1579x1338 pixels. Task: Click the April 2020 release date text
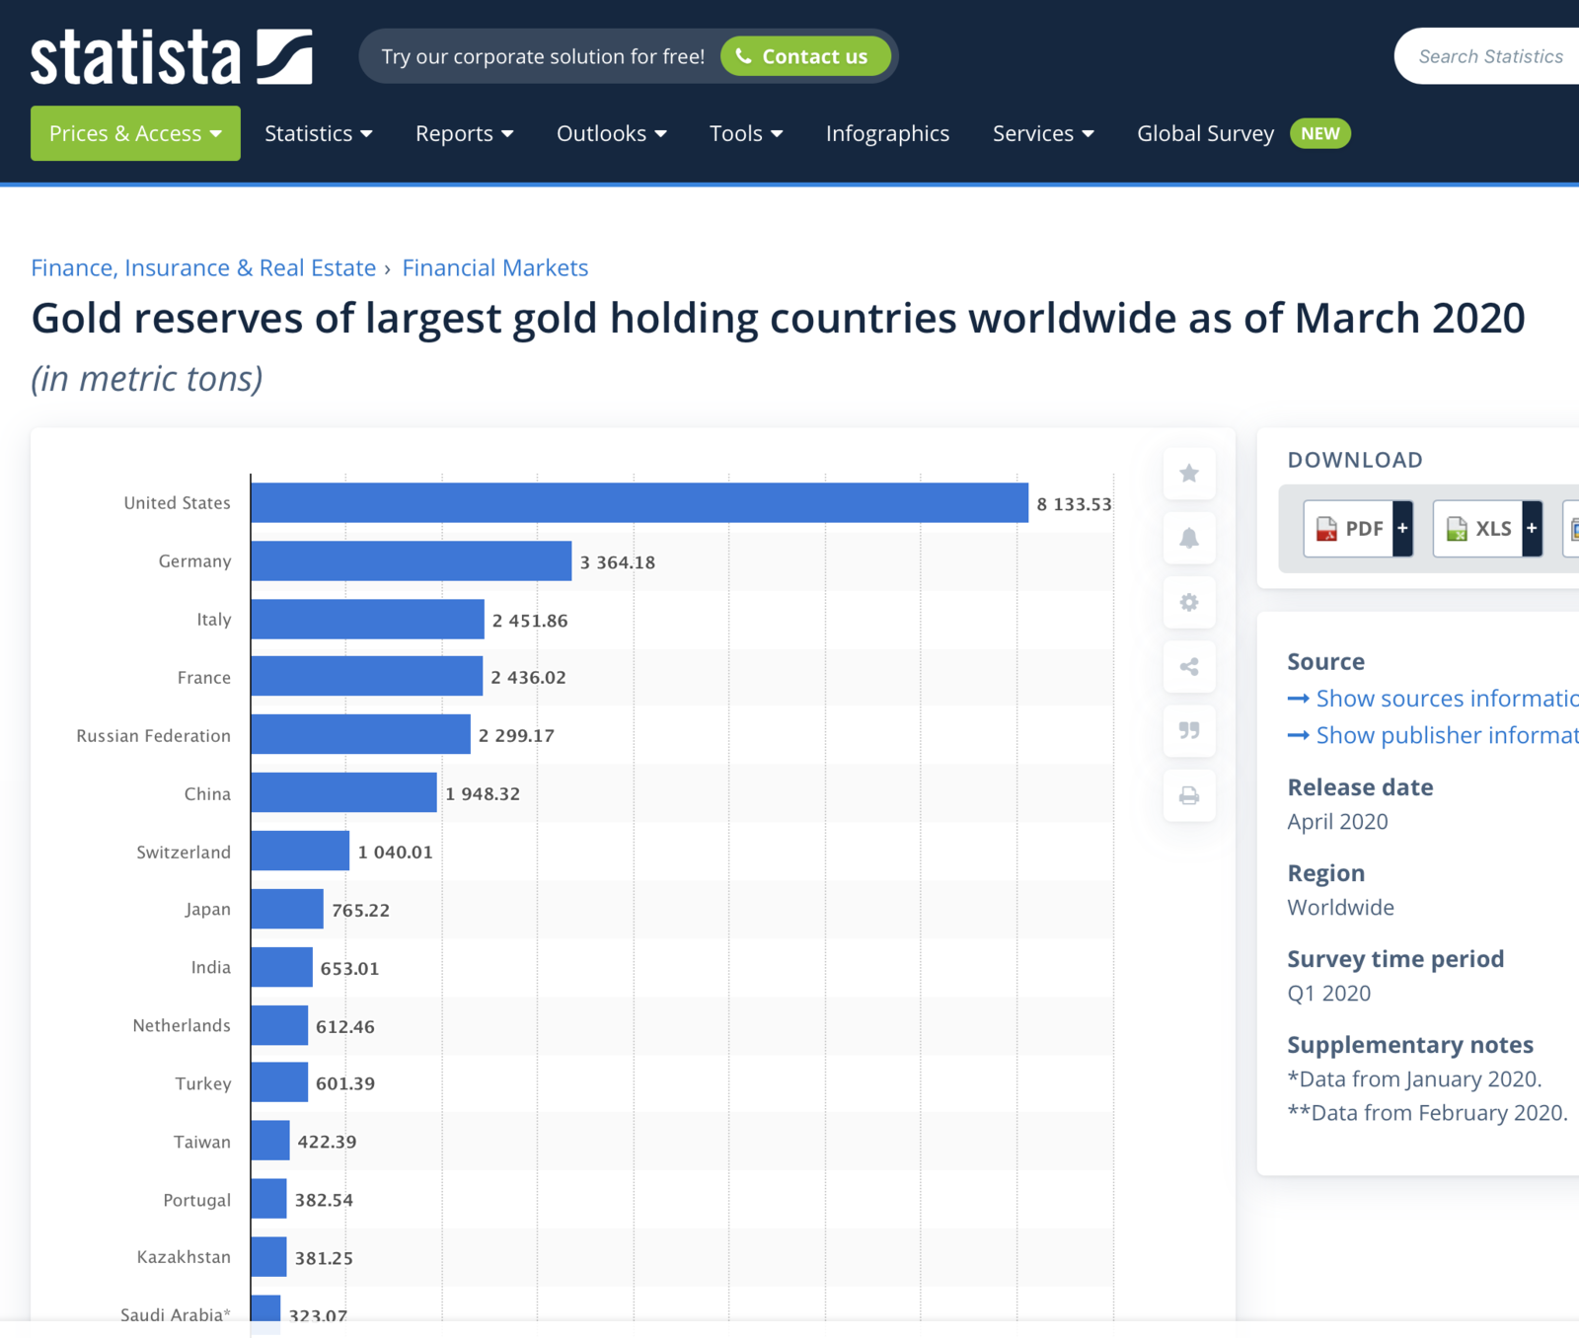coord(1337,822)
